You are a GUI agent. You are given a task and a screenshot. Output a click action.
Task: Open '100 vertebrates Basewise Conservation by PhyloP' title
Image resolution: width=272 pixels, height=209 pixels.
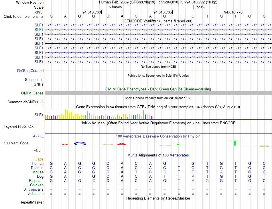158,136
